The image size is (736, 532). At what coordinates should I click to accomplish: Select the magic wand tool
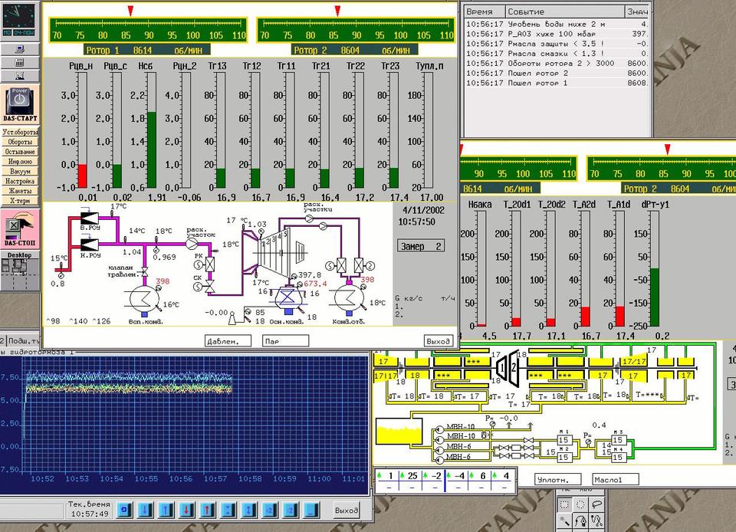566,521
